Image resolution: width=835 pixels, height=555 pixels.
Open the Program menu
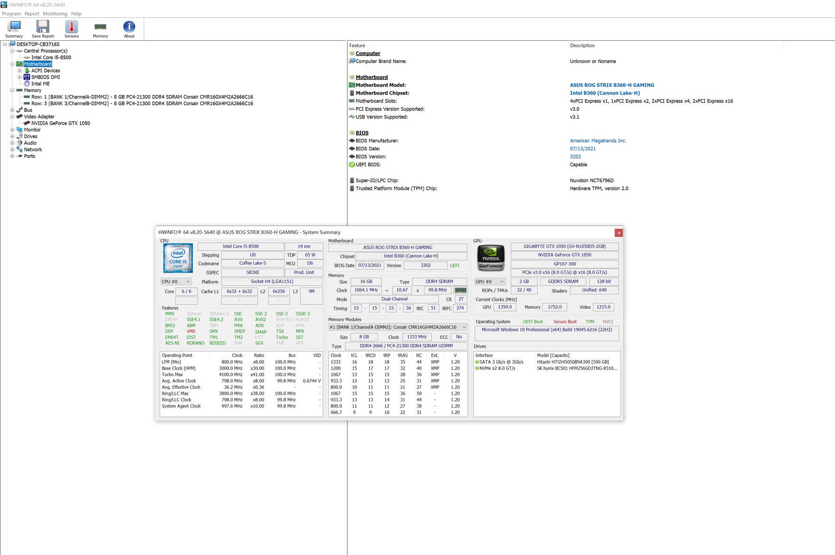click(11, 14)
